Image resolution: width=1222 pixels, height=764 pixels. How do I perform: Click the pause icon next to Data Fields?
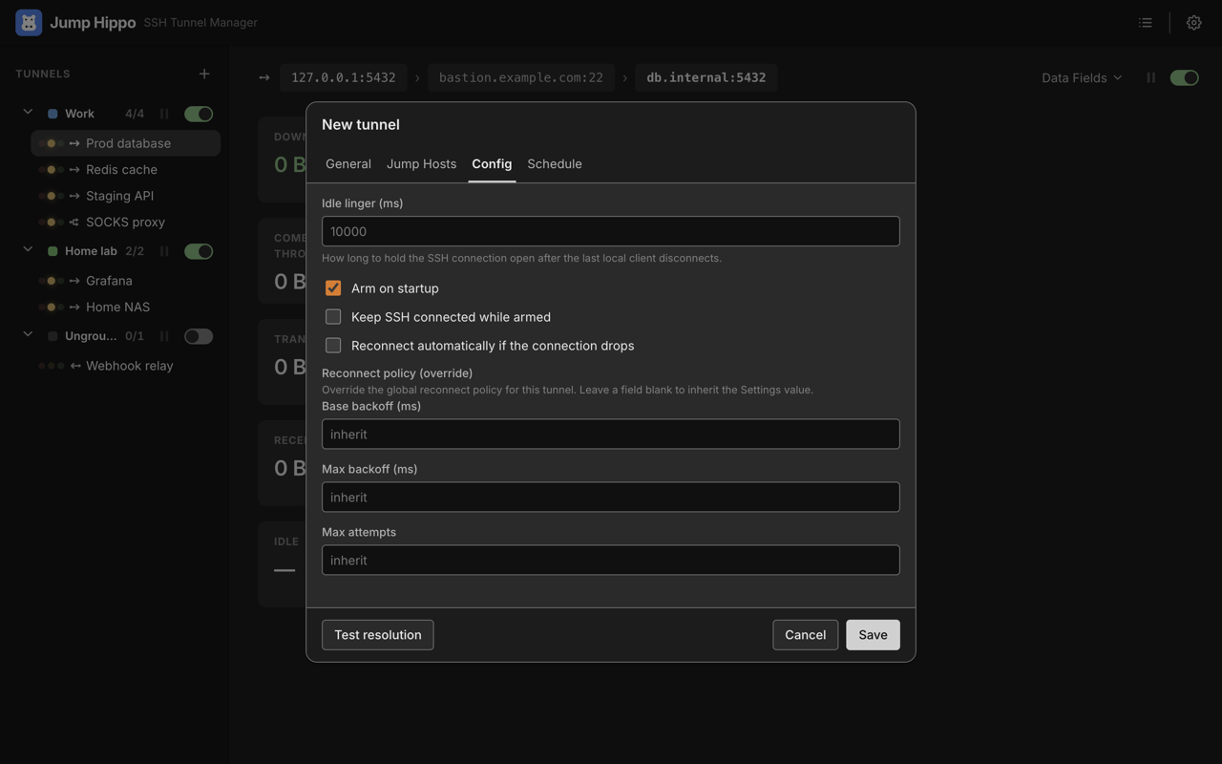[1150, 77]
